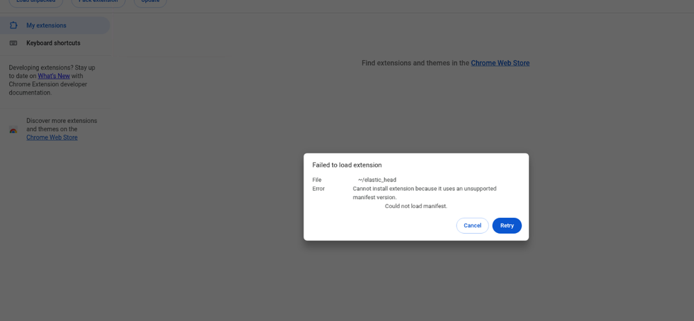Click the Pack extension button
Viewport: 694px width, 321px height.
pyautogui.click(x=98, y=2)
